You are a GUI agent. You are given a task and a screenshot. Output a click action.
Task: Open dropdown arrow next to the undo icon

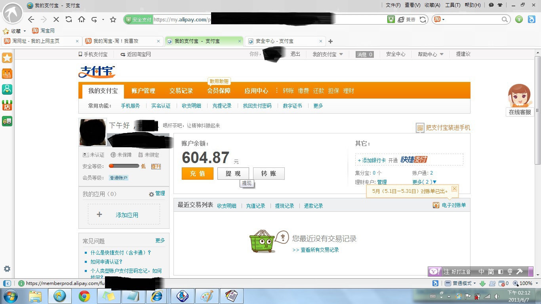(x=103, y=19)
